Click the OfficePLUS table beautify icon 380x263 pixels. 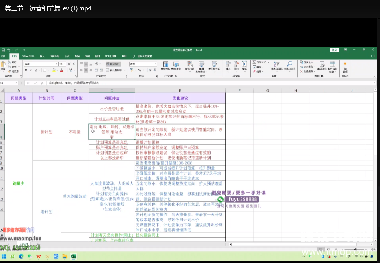point(176,64)
